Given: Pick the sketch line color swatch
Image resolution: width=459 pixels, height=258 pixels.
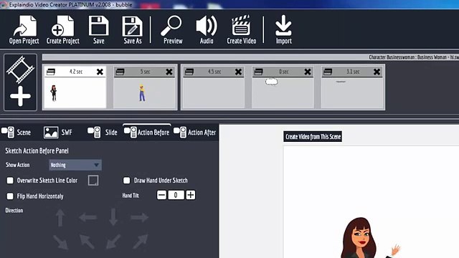Looking at the screenshot, I should [93, 181].
